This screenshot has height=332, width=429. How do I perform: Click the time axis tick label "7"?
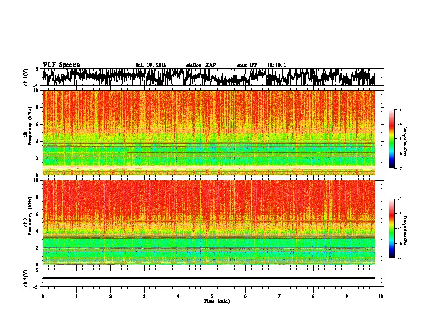(x=279, y=296)
